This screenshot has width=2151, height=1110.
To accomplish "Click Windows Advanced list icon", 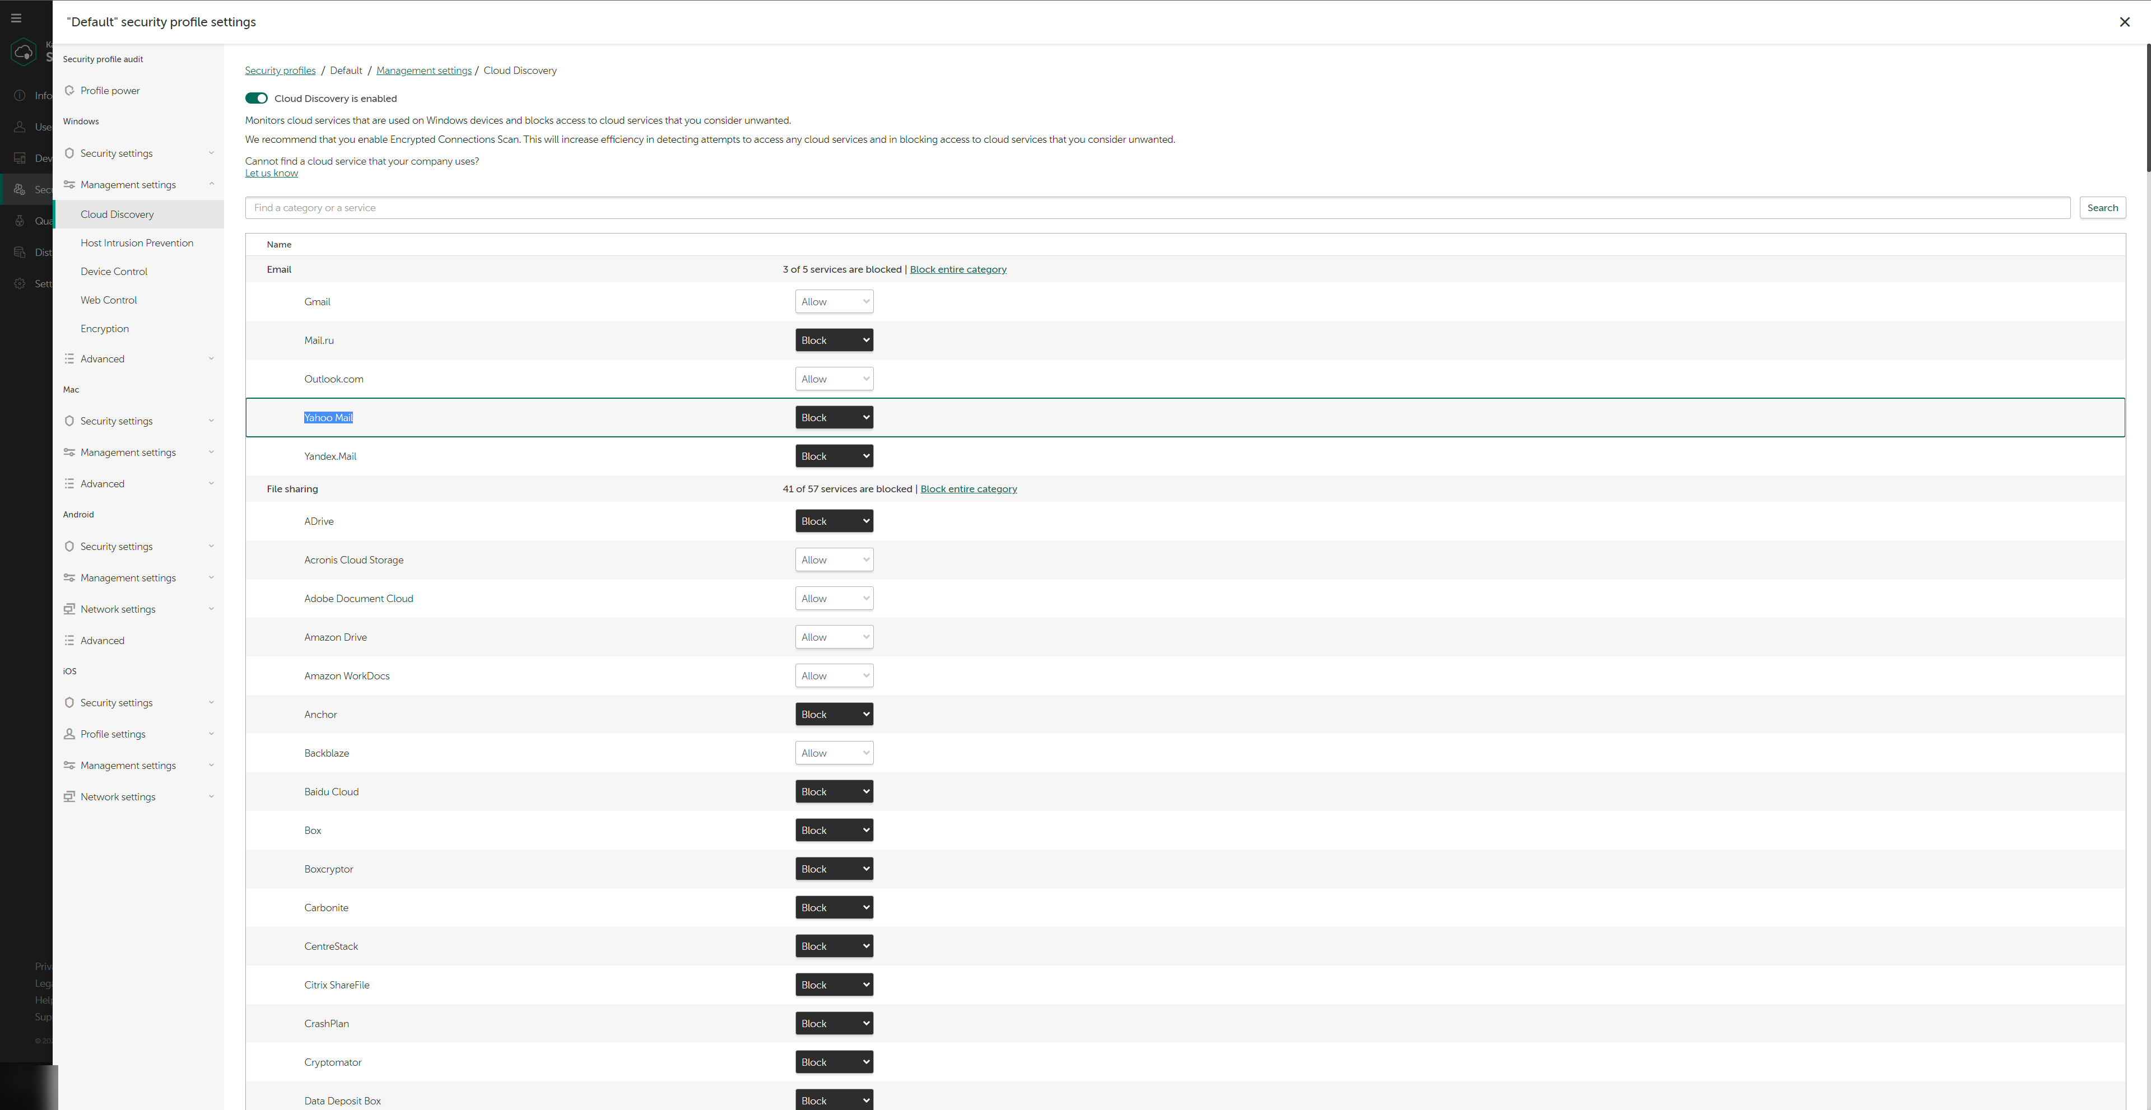I will (69, 359).
